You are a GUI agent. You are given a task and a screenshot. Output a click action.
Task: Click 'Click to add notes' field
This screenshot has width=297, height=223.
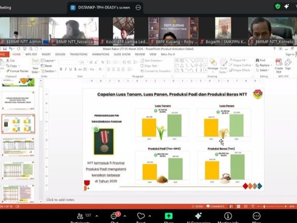point(60,200)
